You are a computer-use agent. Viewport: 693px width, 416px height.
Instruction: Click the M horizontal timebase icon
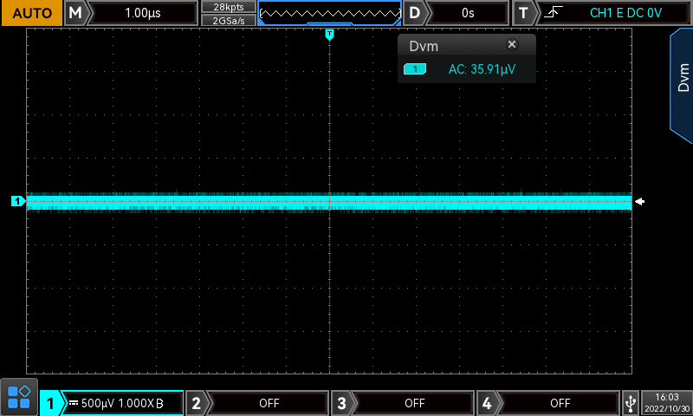tap(76, 13)
